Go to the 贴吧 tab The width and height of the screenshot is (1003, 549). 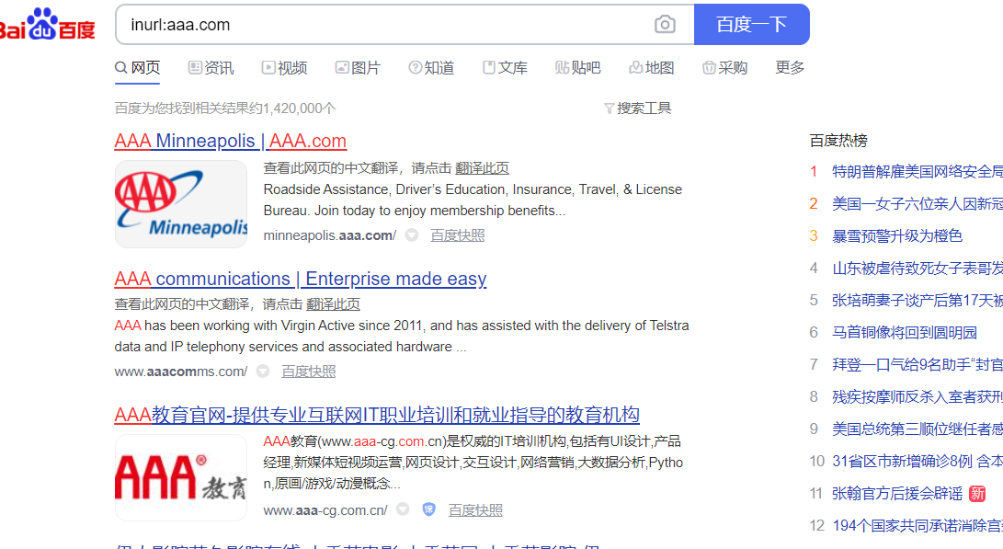point(577,68)
